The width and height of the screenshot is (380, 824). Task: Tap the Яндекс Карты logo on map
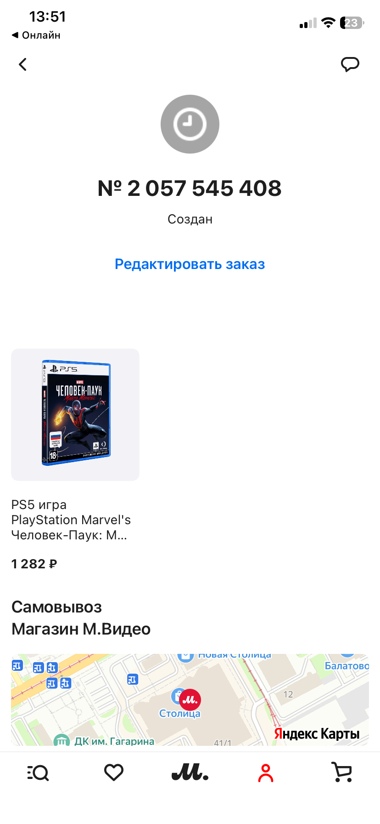pyautogui.click(x=317, y=733)
